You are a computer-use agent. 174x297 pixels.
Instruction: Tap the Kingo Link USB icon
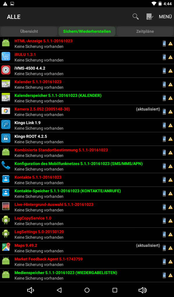pyautogui.click(x=6, y=125)
